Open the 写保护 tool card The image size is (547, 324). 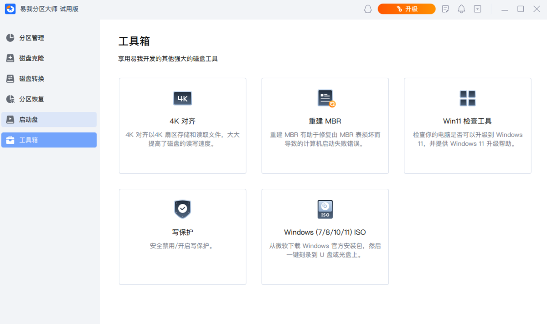pyautogui.click(x=182, y=237)
